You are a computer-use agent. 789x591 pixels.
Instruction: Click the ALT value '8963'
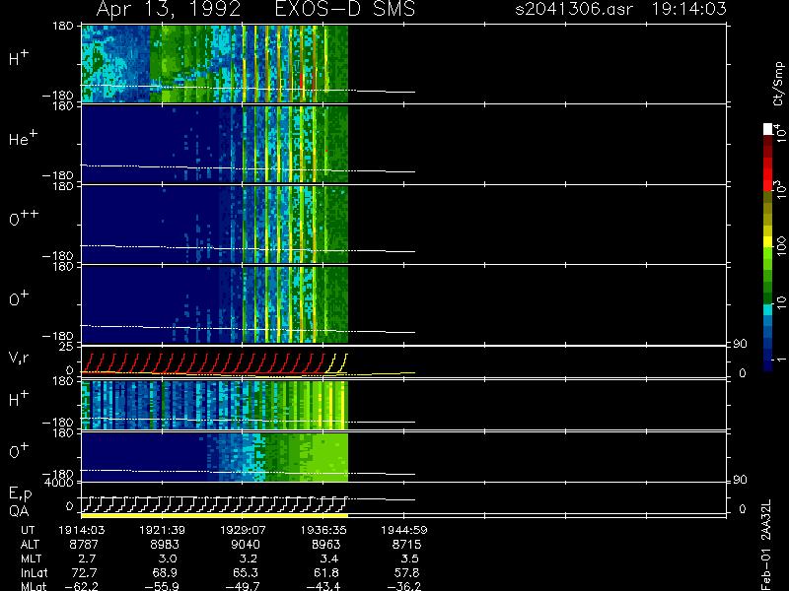click(326, 545)
